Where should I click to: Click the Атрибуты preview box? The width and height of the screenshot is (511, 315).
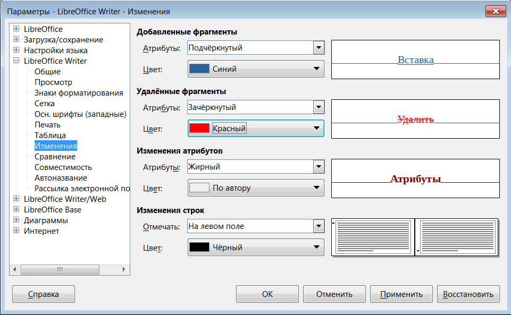click(x=415, y=178)
